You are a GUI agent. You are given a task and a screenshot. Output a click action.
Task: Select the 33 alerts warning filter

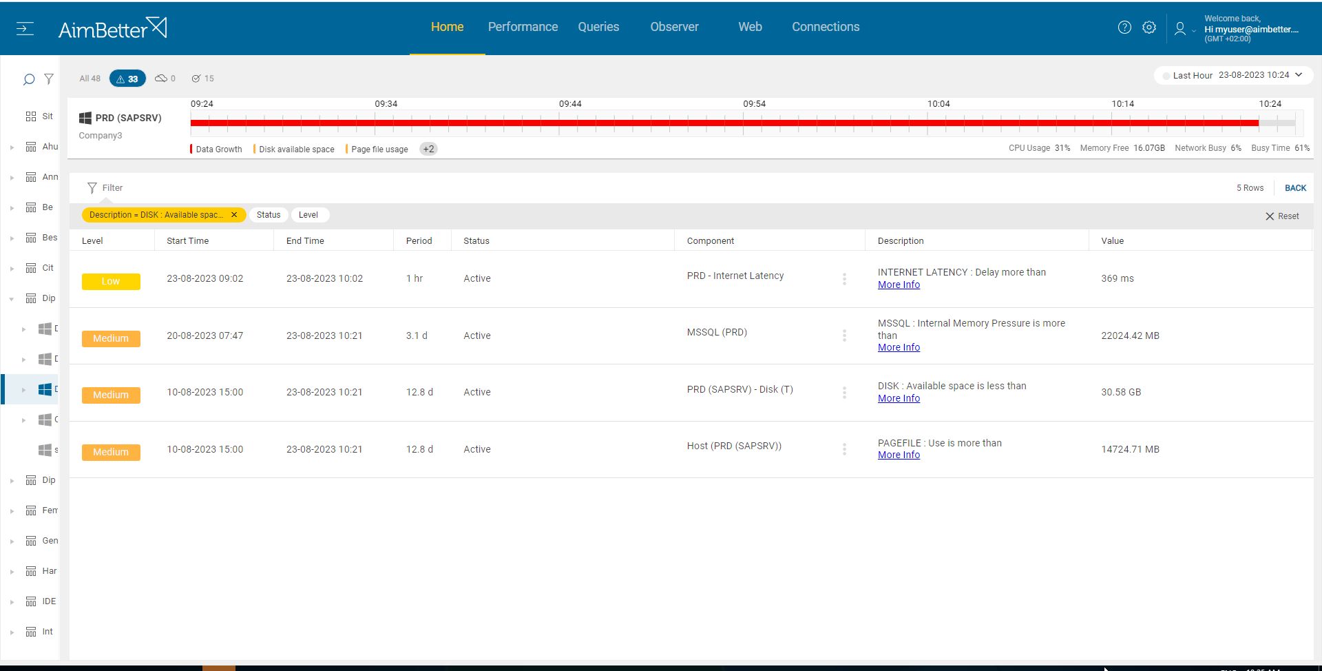tap(127, 79)
